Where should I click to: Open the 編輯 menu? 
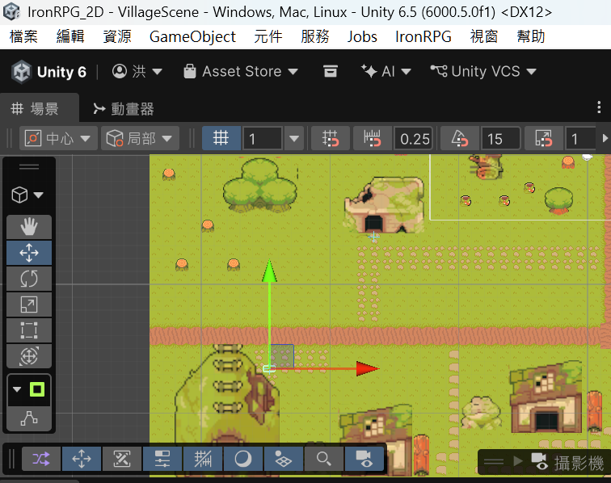pyautogui.click(x=70, y=36)
